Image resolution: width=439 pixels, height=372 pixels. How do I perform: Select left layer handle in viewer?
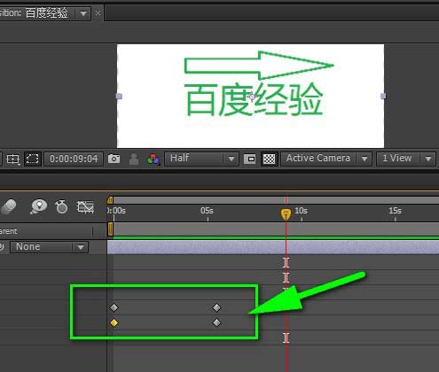coord(119,97)
